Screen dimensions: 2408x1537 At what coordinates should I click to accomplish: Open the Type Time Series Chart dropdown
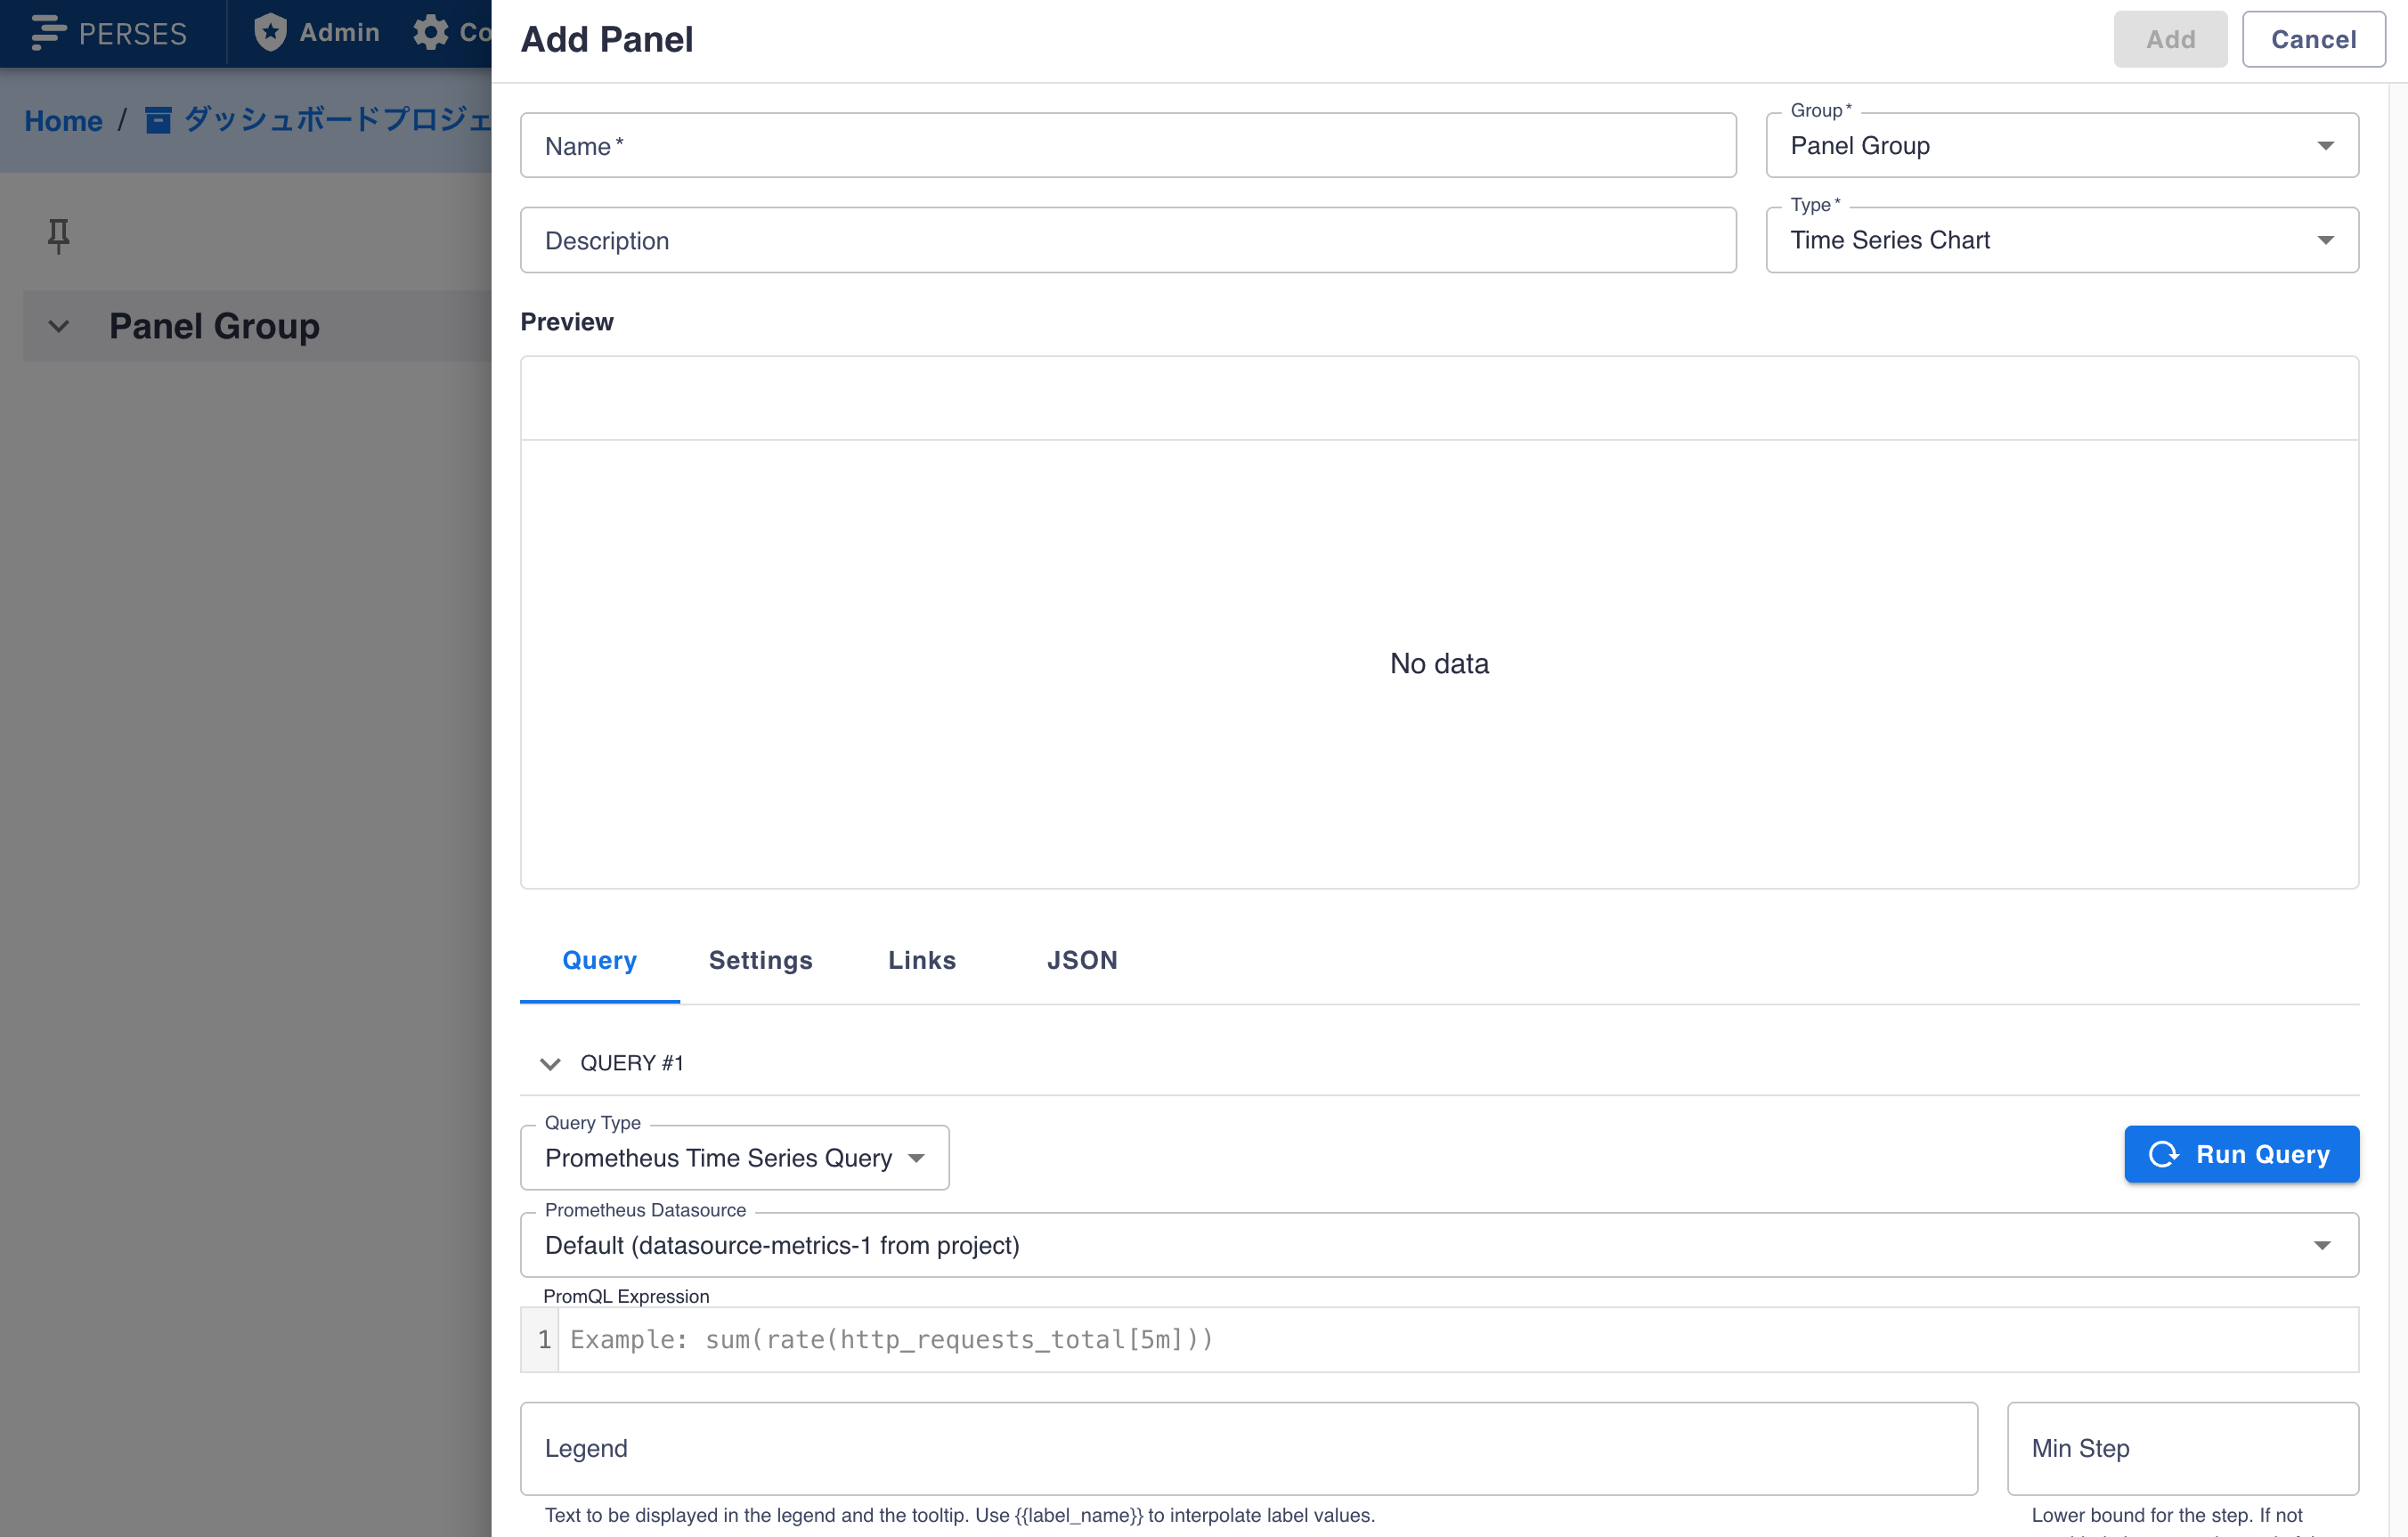(x=2061, y=240)
